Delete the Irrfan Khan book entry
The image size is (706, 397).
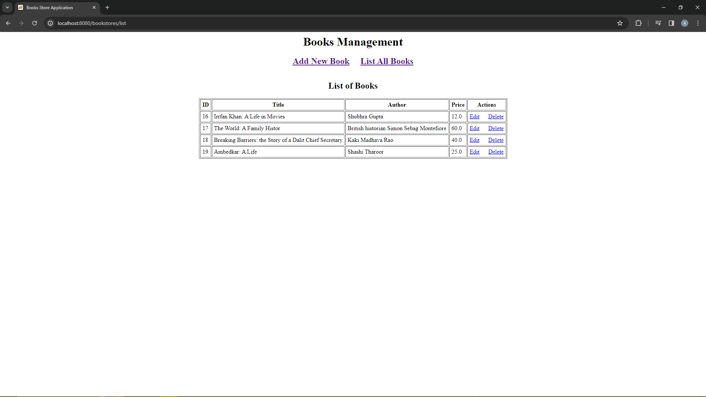(496, 117)
